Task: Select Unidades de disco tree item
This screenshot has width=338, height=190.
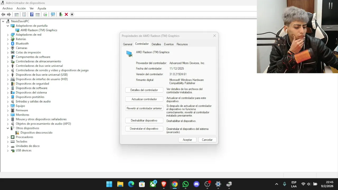Action: click(x=28, y=146)
